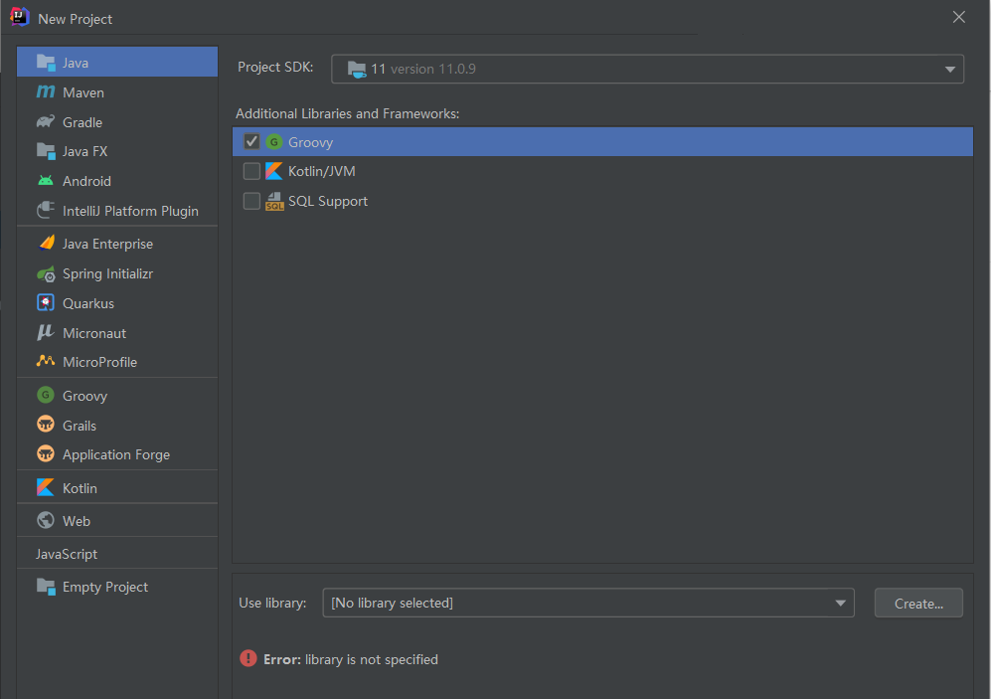This screenshot has width=991, height=699.
Task: Select the 'Kotlin/JVM' label
Action: (x=322, y=171)
